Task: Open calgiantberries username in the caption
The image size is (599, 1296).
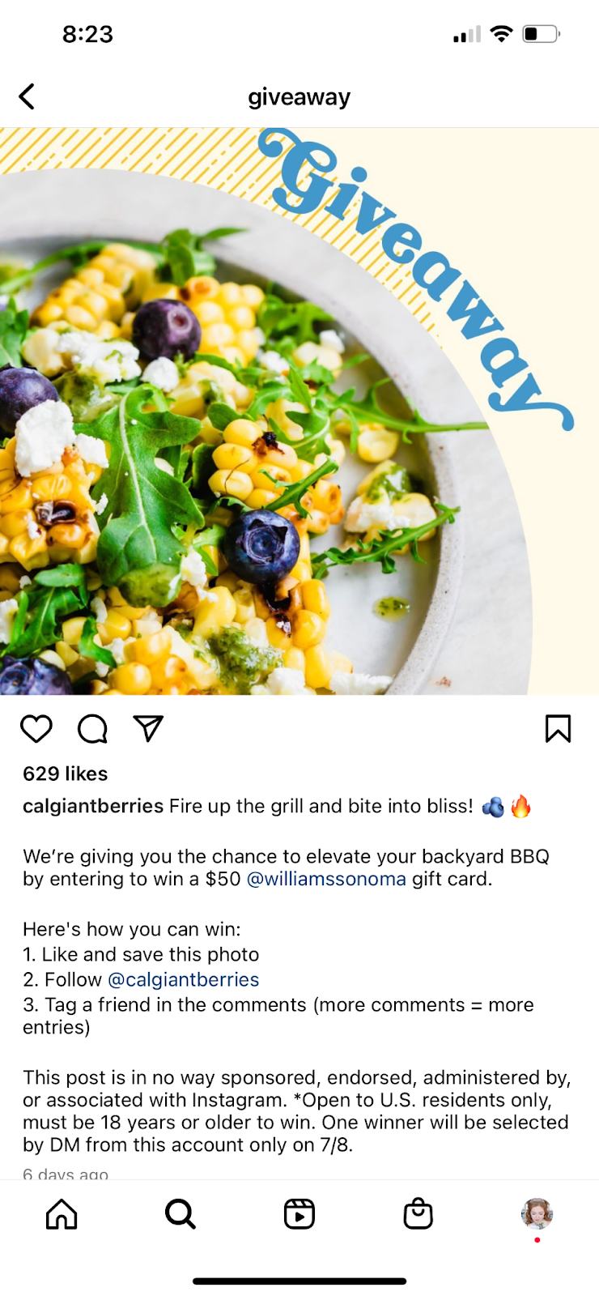Action: [93, 806]
